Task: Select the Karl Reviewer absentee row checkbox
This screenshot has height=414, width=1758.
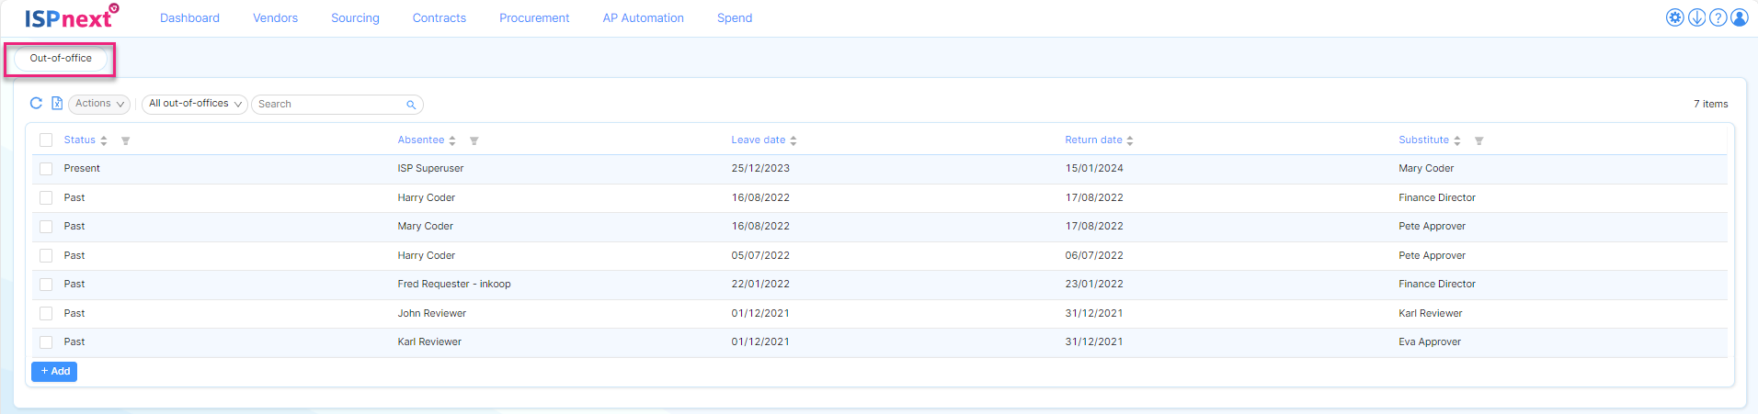Action: point(46,342)
